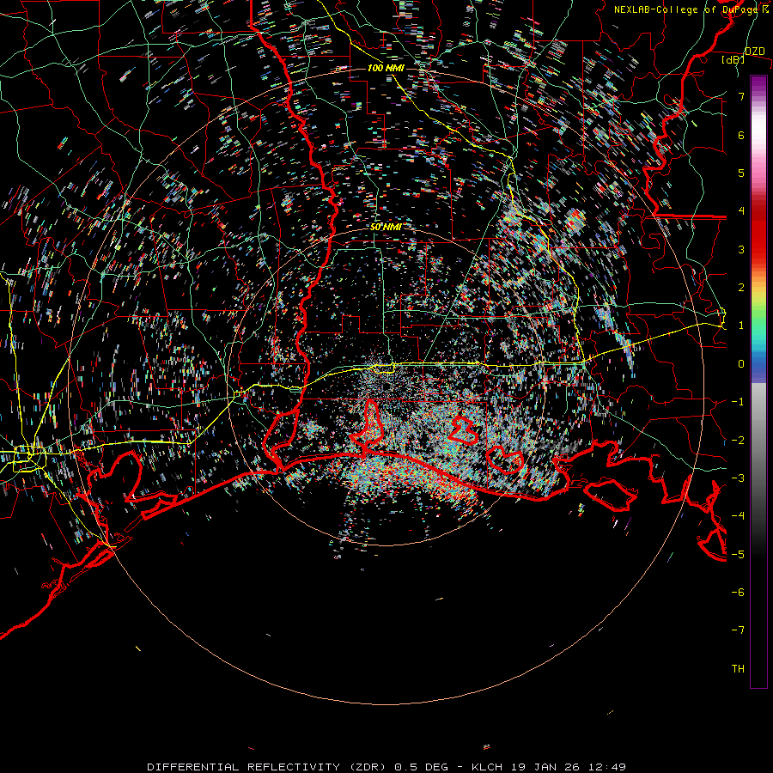
Task: Select the 7 value on color scale
Action: click(741, 96)
